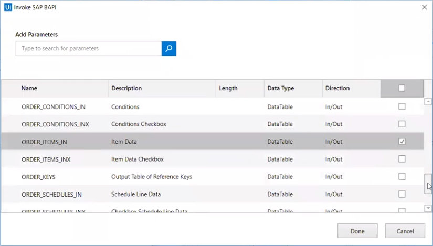Close the Invoke SAP BAPI dialog
433x246 pixels.
click(x=424, y=7)
